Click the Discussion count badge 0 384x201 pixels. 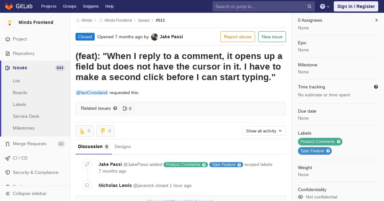107,147
